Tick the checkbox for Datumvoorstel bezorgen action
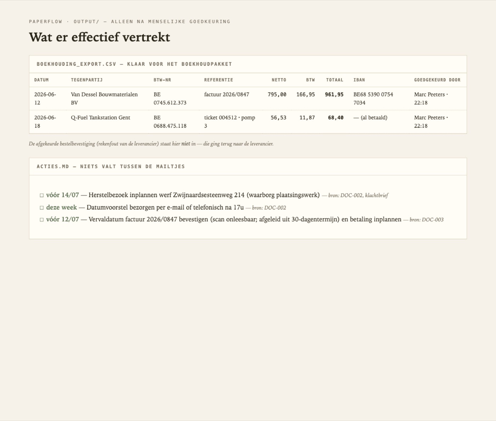The width and height of the screenshot is (496, 421). pos(42,208)
